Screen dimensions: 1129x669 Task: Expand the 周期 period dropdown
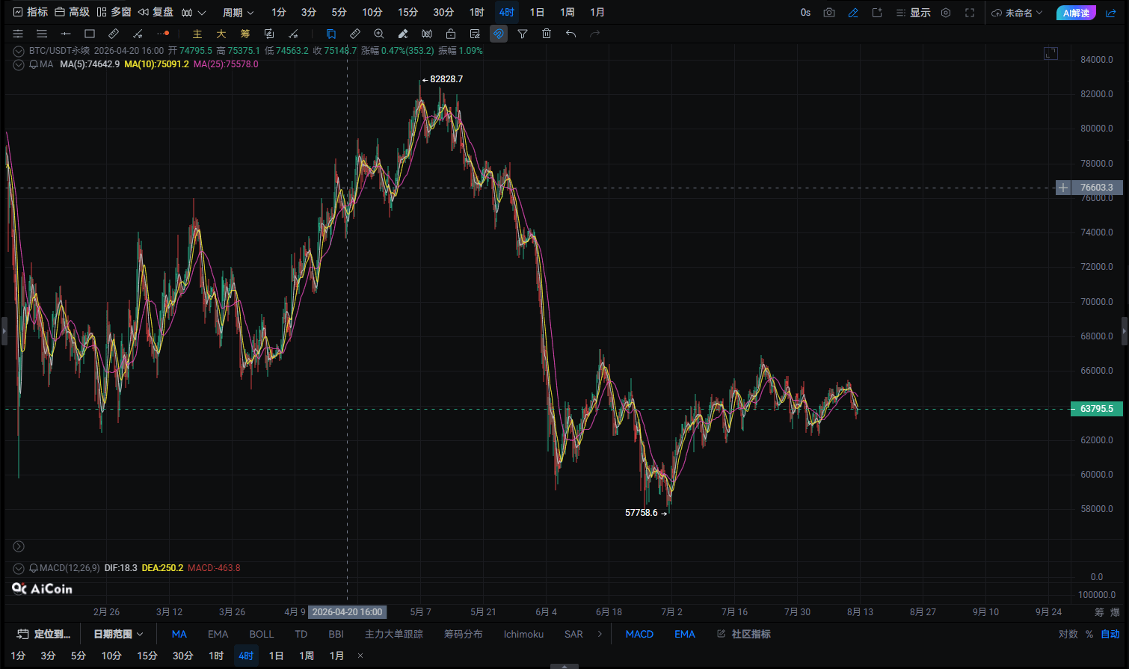coord(239,13)
